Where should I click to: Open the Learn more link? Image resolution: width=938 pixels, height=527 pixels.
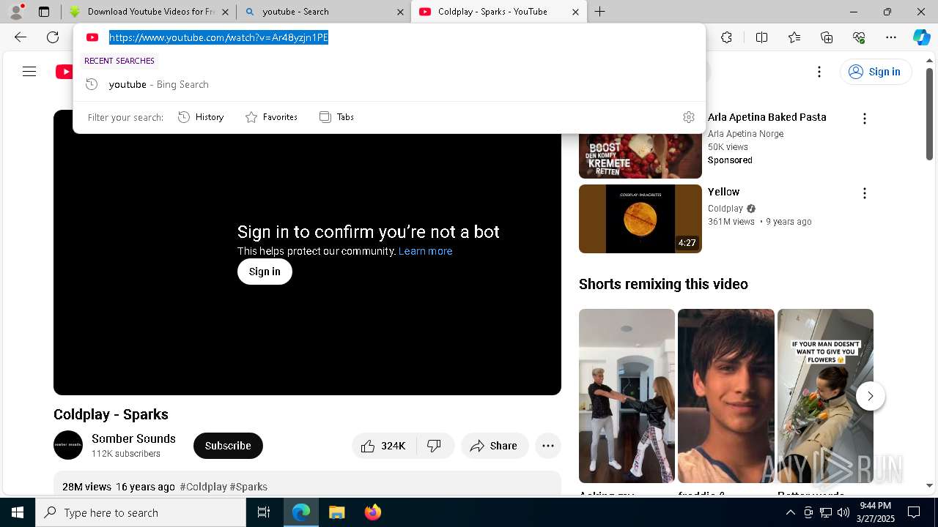tap(425, 251)
